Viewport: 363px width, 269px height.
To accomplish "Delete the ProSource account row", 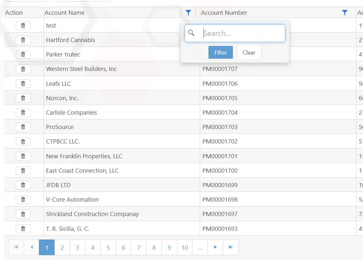I will (x=23, y=127).
